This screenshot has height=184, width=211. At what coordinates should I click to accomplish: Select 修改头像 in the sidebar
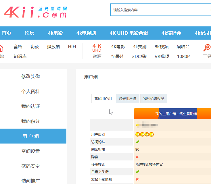click(x=30, y=76)
